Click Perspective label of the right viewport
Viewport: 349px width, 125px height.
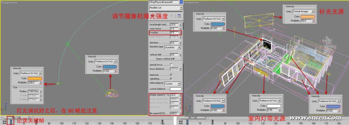pos(192,2)
